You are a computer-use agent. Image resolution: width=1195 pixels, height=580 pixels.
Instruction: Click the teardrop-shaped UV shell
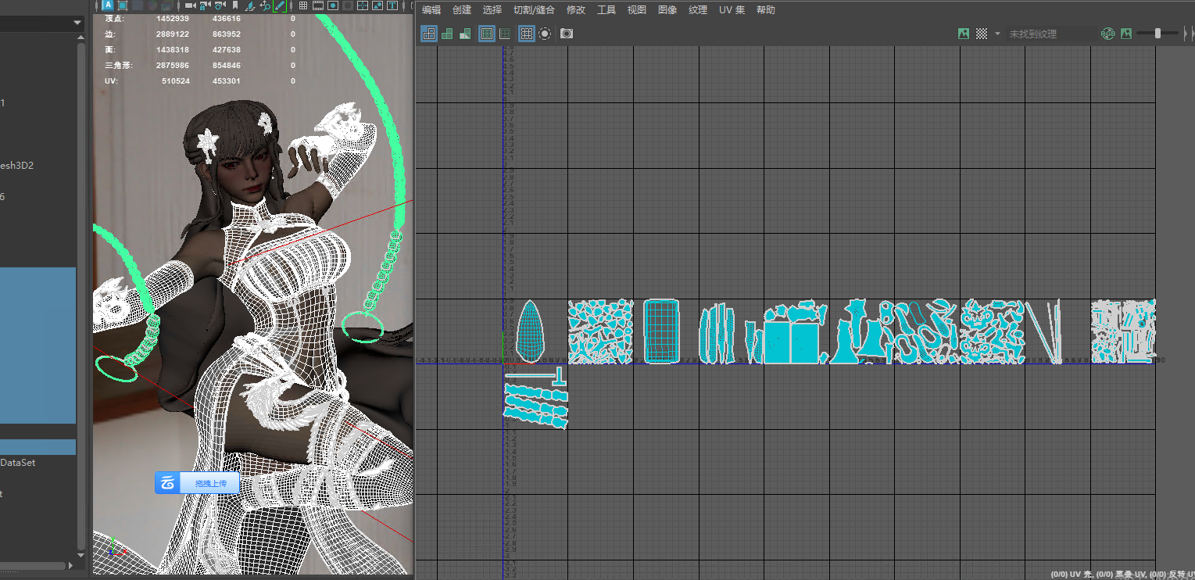530,331
